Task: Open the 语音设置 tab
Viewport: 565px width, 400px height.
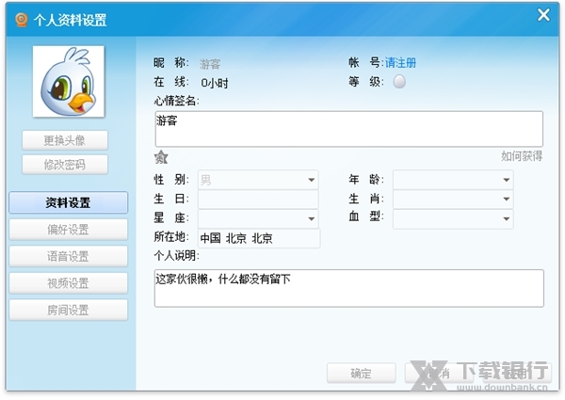Action: coord(69,256)
